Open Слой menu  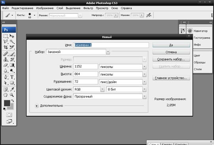point(60,8)
